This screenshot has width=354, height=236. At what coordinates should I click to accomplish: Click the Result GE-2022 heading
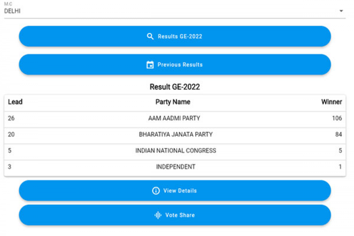tap(175, 87)
